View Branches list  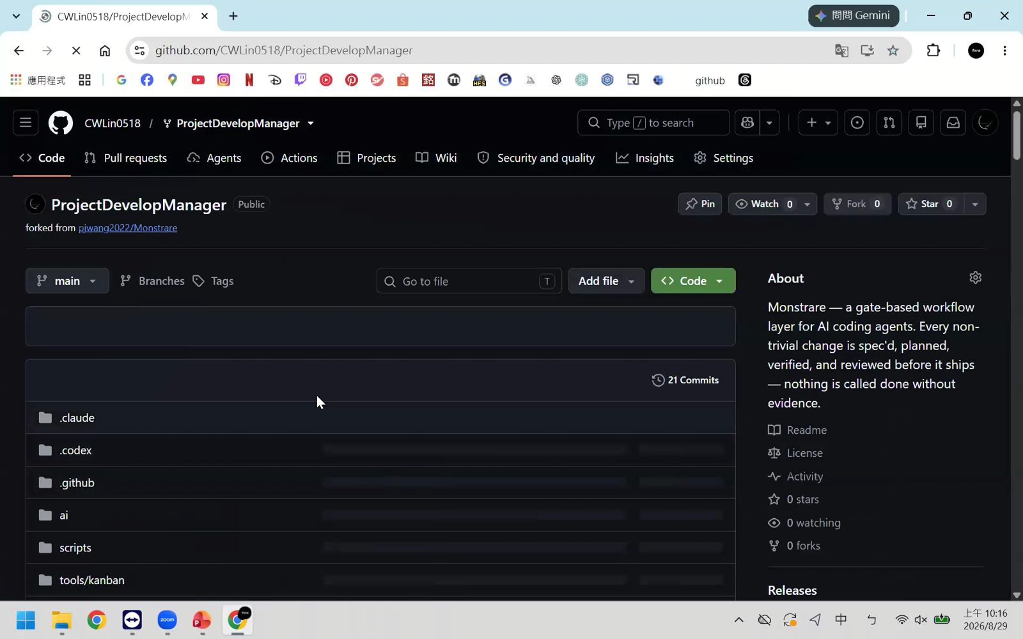point(152,281)
